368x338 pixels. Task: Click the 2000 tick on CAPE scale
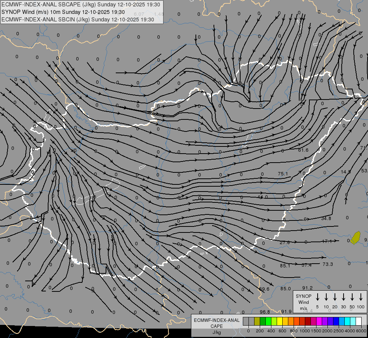327,331
